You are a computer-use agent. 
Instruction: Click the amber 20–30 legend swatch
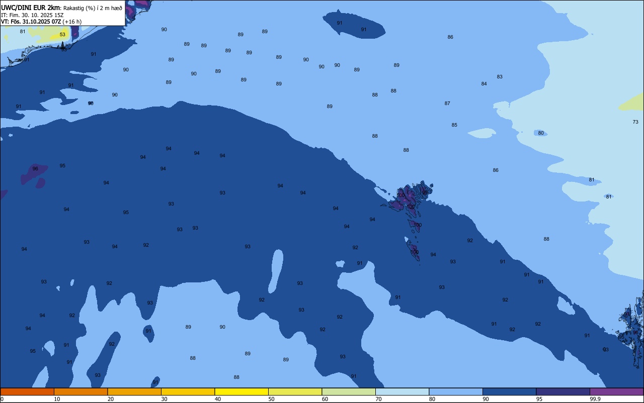coord(134,391)
